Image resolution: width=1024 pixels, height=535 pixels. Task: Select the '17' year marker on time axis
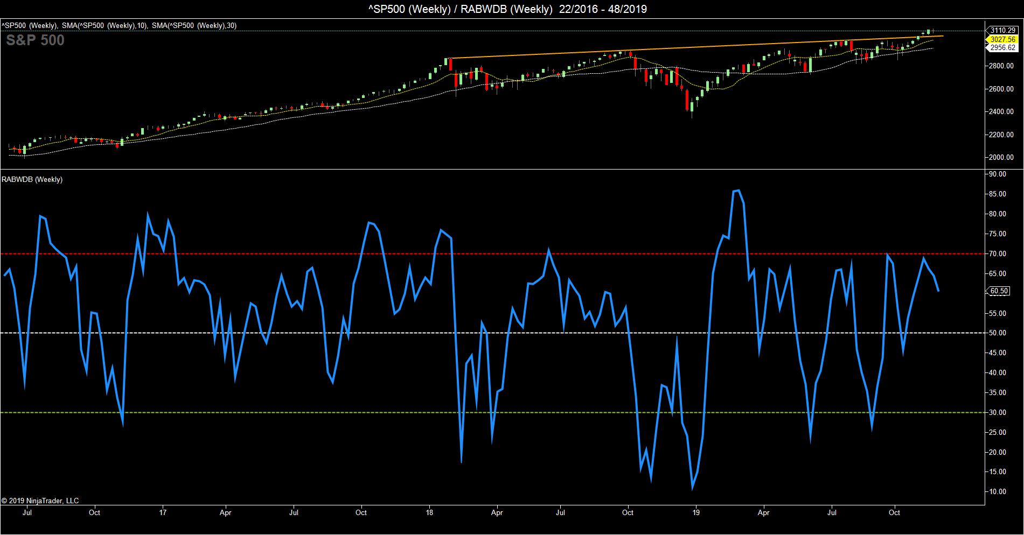tap(163, 512)
